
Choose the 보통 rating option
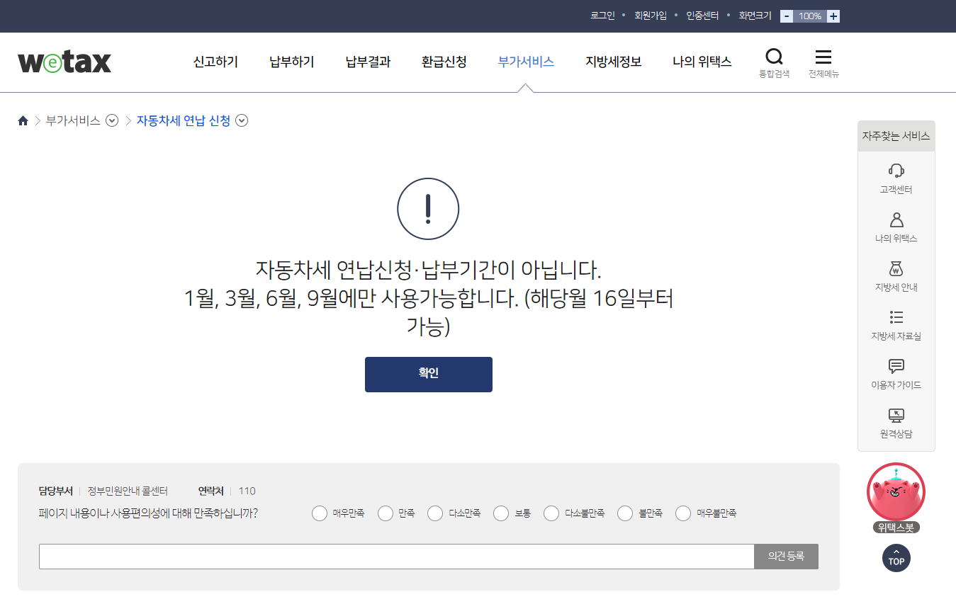tap(501, 513)
